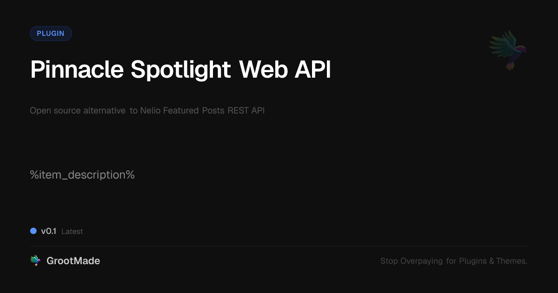This screenshot has height=293, width=558.
Task: Click the "Open source alternative" phrase
Action: [x=78, y=111]
